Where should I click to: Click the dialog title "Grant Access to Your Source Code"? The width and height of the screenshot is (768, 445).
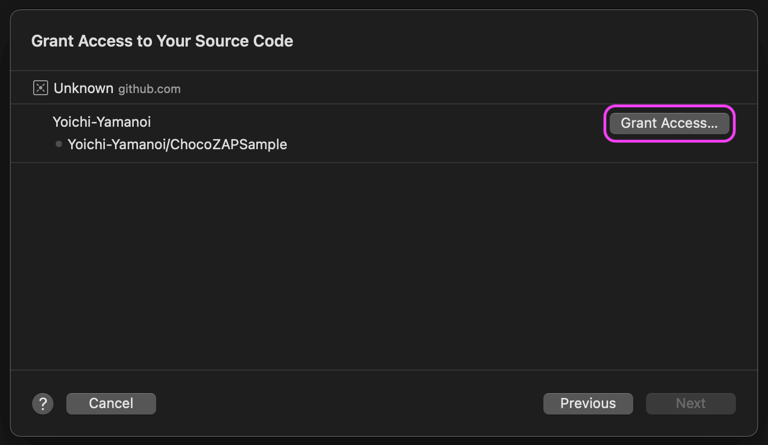(x=162, y=41)
